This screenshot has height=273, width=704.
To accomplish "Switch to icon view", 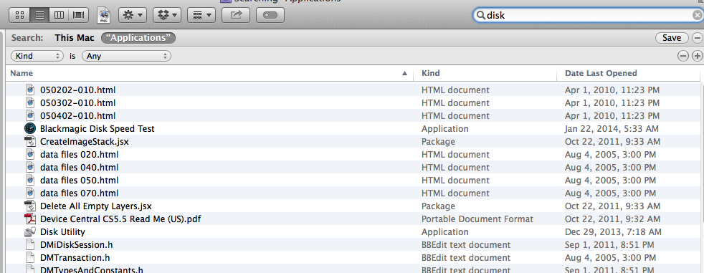I will (19, 15).
